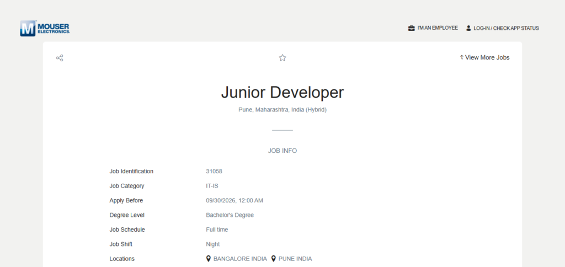Select the BANGALORE INDIA location

pyautogui.click(x=240, y=259)
